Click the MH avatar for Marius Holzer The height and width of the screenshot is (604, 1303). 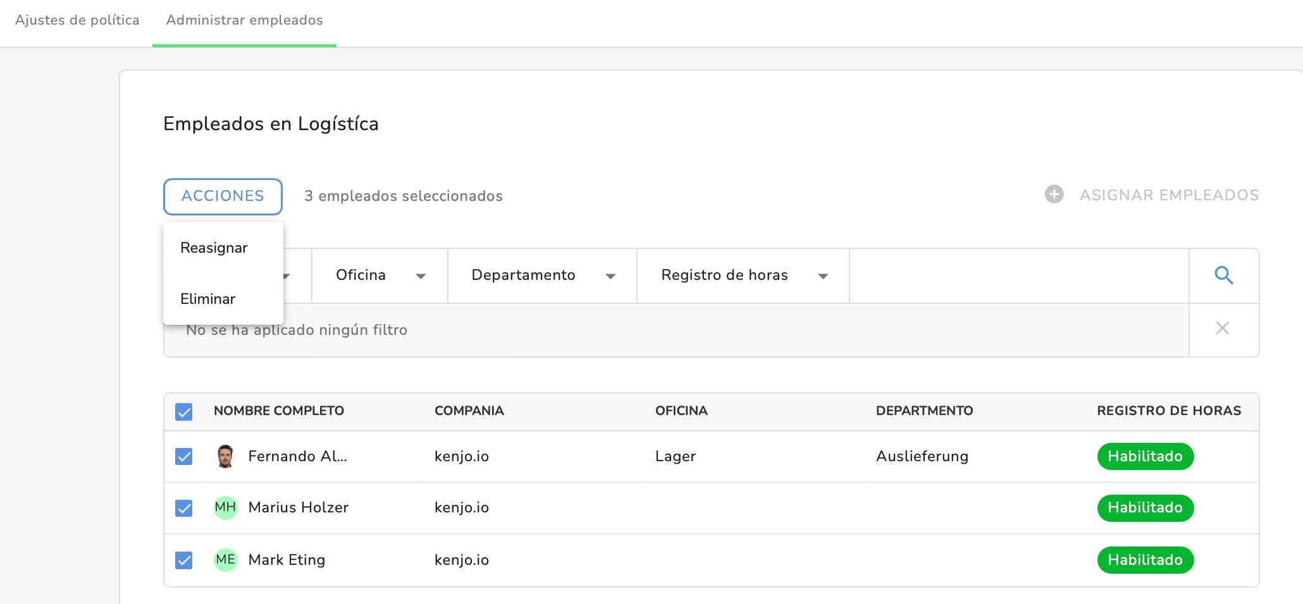pyautogui.click(x=225, y=507)
